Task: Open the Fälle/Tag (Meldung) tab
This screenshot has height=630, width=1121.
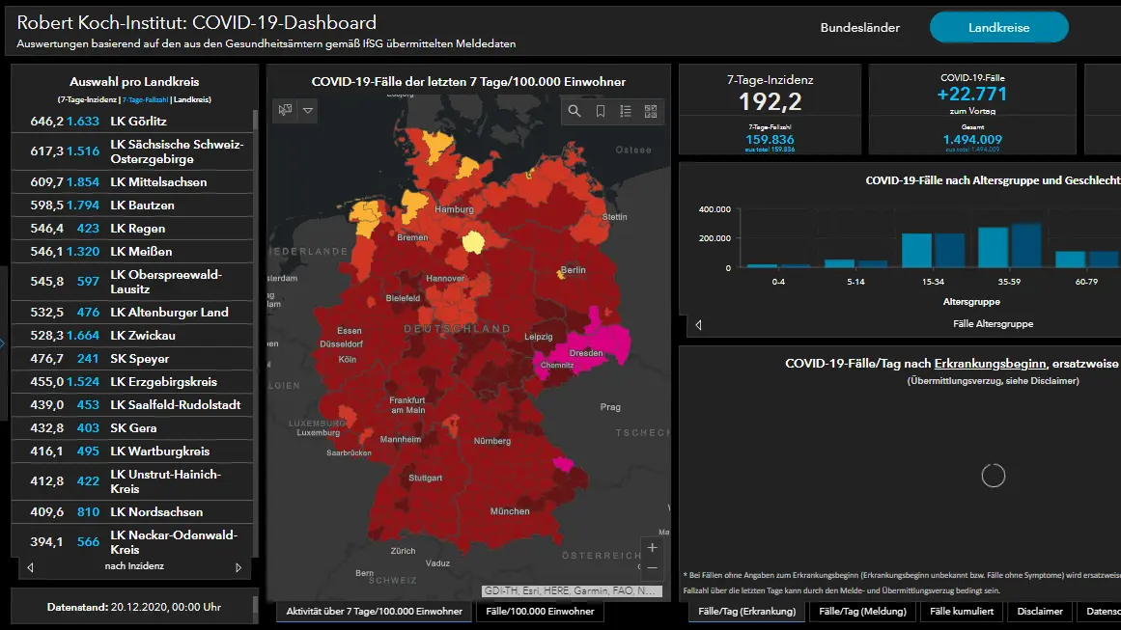Action: click(x=862, y=611)
